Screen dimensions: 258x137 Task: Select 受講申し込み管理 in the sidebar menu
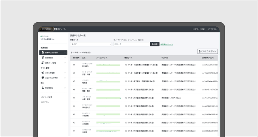[53, 52]
